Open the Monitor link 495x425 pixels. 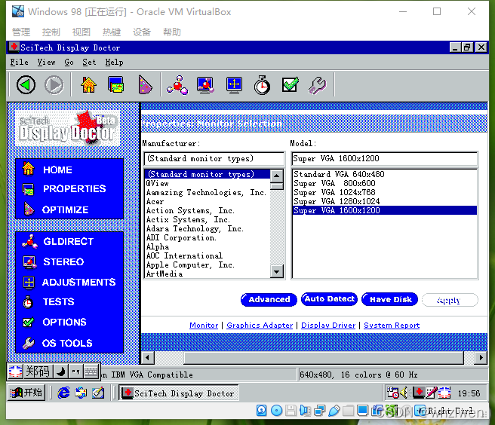(x=204, y=325)
